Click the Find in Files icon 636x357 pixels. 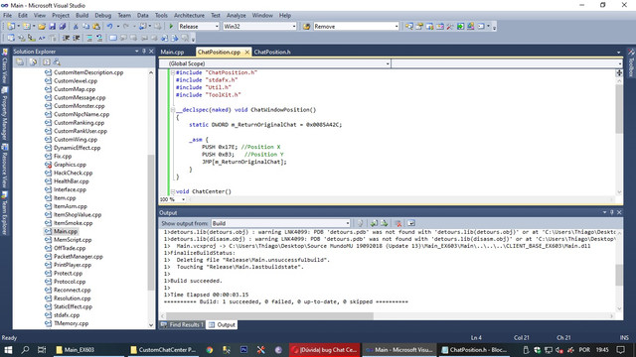(307, 27)
